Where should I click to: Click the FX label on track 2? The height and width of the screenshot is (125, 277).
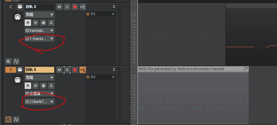point(93,14)
